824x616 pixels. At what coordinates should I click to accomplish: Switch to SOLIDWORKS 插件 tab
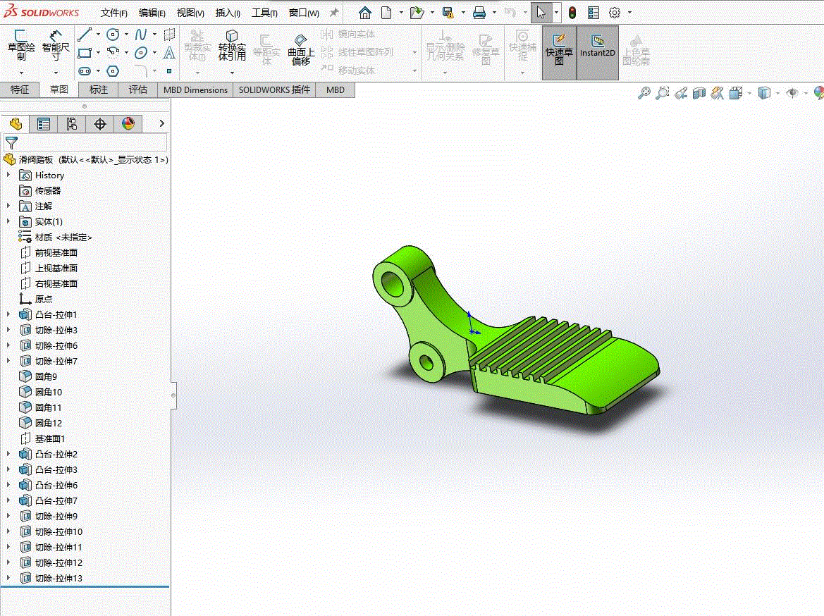click(274, 90)
